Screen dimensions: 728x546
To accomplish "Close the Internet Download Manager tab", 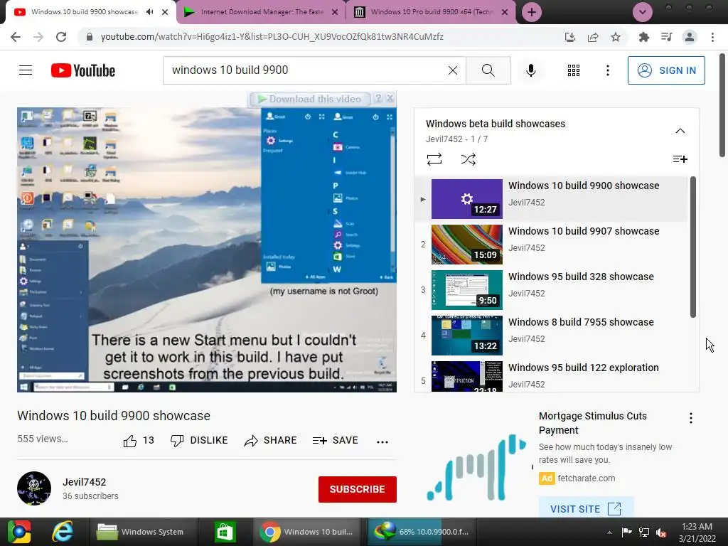I will (335, 12).
